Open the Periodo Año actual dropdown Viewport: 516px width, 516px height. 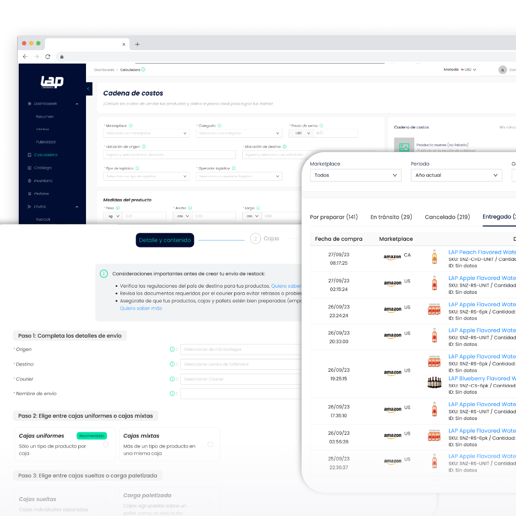456,175
